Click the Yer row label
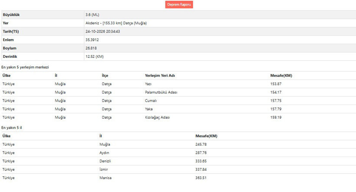The height and width of the screenshot is (192, 356). 6,23
